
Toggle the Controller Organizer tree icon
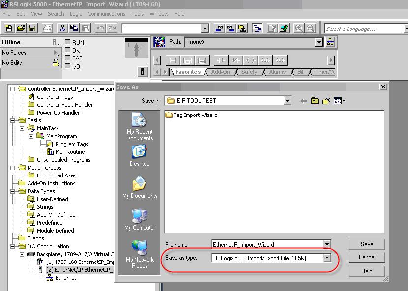[257, 28]
